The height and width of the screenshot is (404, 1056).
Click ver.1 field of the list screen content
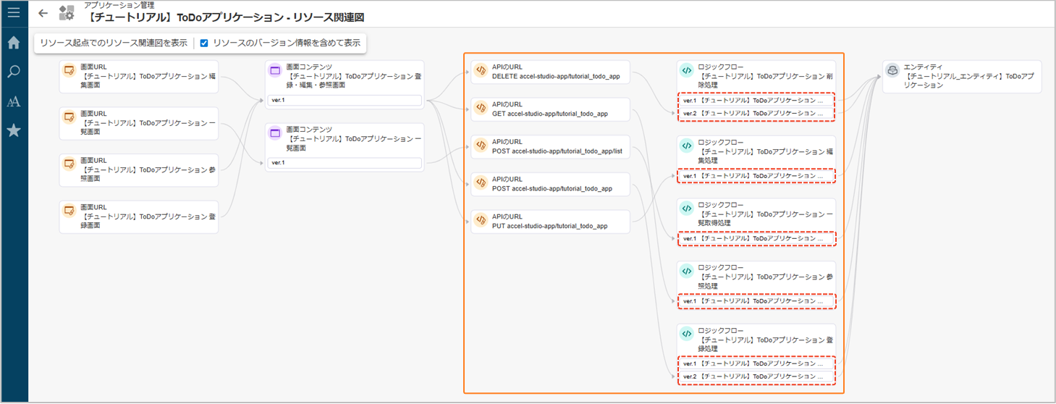345,163
